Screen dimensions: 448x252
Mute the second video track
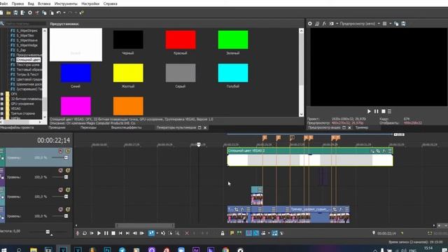61,170
